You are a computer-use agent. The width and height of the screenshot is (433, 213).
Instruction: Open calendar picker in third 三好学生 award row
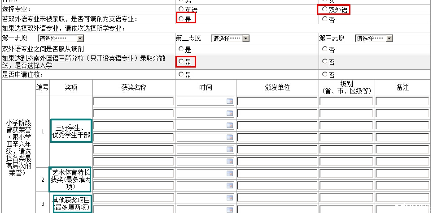point(230,125)
